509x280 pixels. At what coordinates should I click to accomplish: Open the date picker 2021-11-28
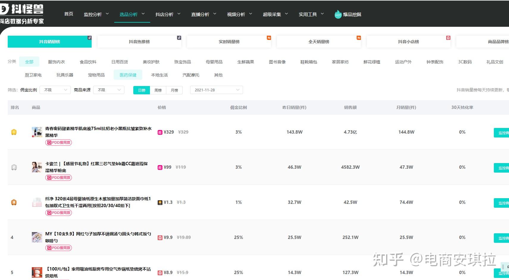coord(217,90)
